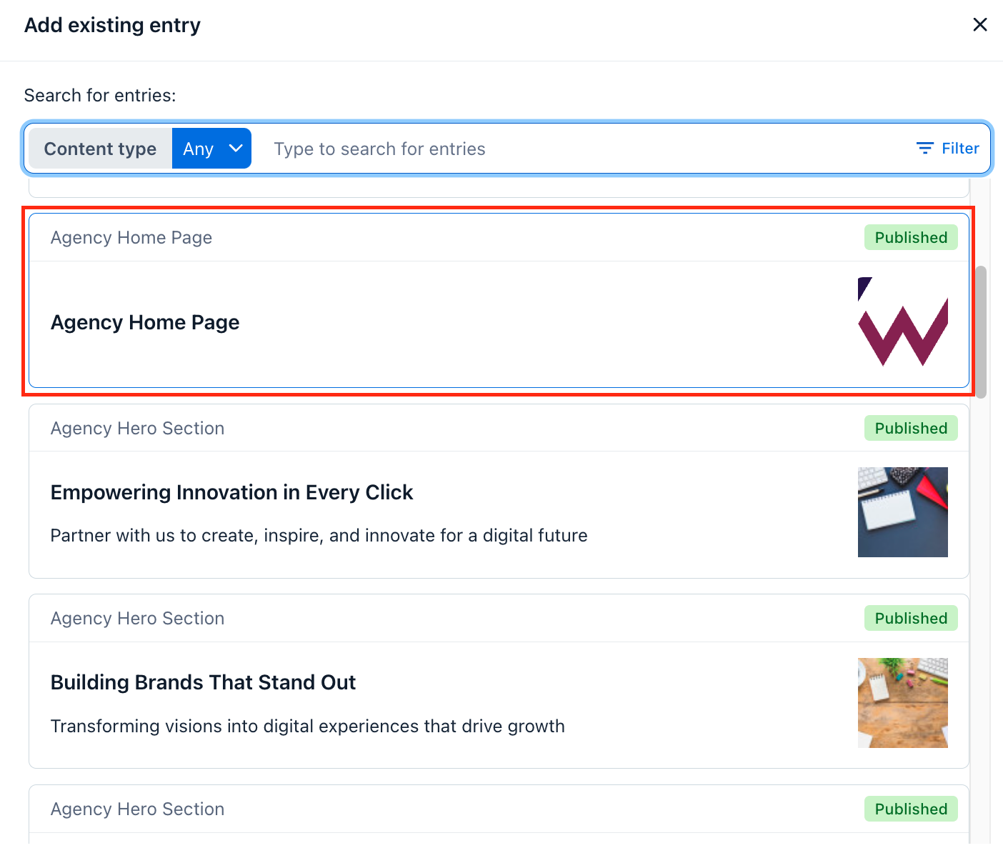This screenshot has width=1003, height=853.
Task: Open the Filter options link
Action: [948, 149]
